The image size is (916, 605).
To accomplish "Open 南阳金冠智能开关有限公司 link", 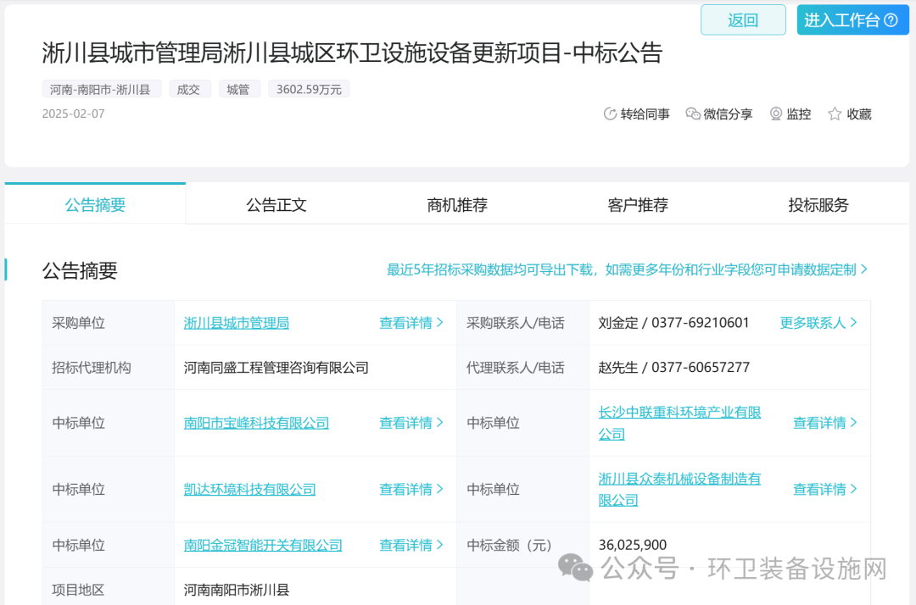I will [263, 545].
